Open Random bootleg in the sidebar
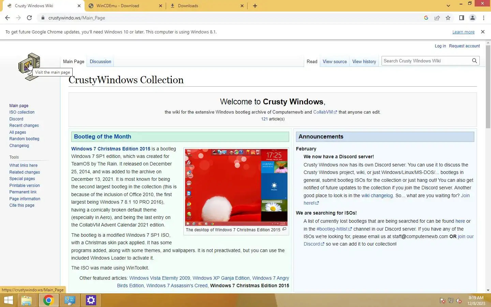The height and width of the screenshot is (307, 491). coord(24,139)
